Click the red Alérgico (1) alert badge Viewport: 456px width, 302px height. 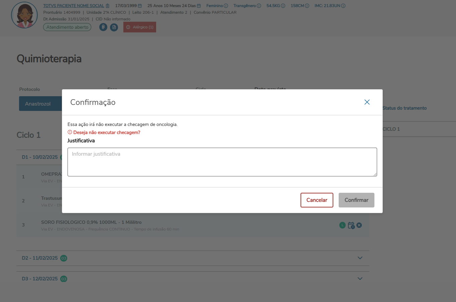[140, 27]
